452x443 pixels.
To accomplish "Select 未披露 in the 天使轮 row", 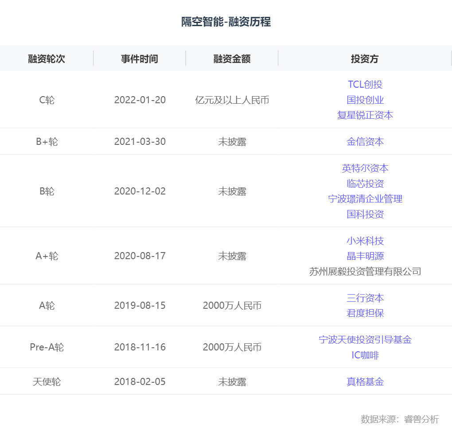I will pyautogui.click(x=232, y=381).
